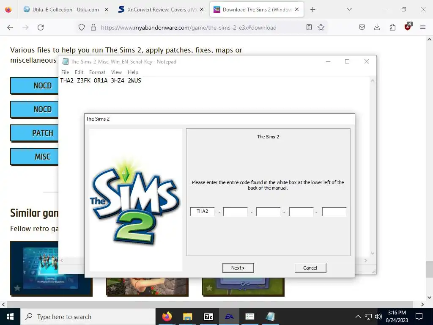This screenshot has width=433, height=325.
Task: Switch to the EA installer taskbar icon
Action: click(x=229, y=317)
